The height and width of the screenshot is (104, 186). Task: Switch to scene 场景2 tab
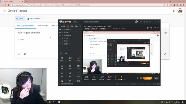pyautogui.click(x=72, y=26)
